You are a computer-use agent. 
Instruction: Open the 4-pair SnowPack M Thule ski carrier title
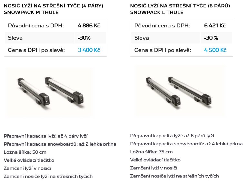(x=54, y=9)
